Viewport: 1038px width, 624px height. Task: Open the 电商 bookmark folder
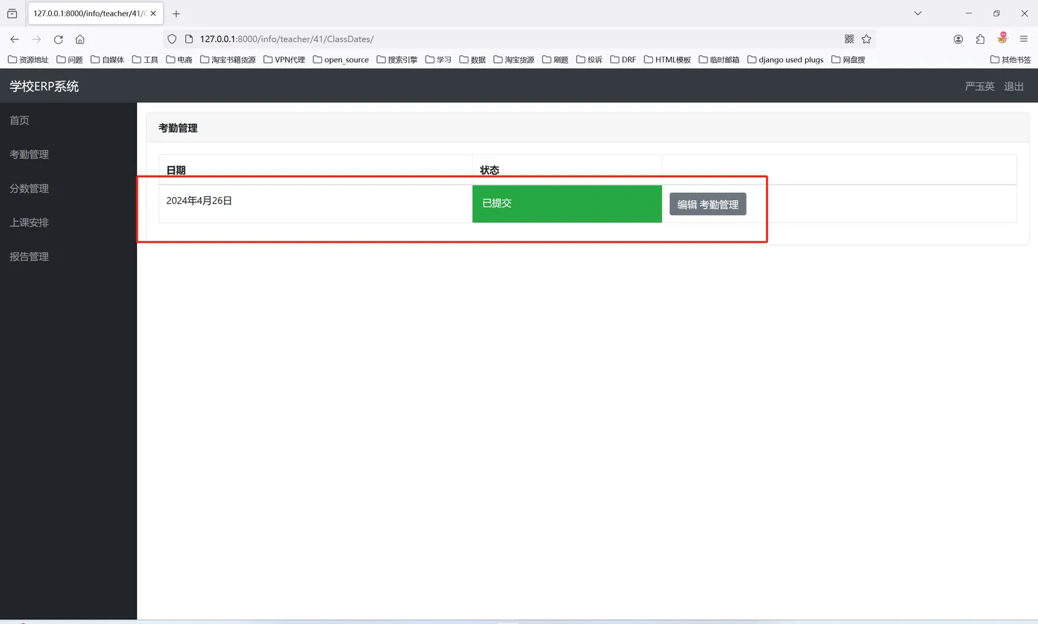(179, 59)
